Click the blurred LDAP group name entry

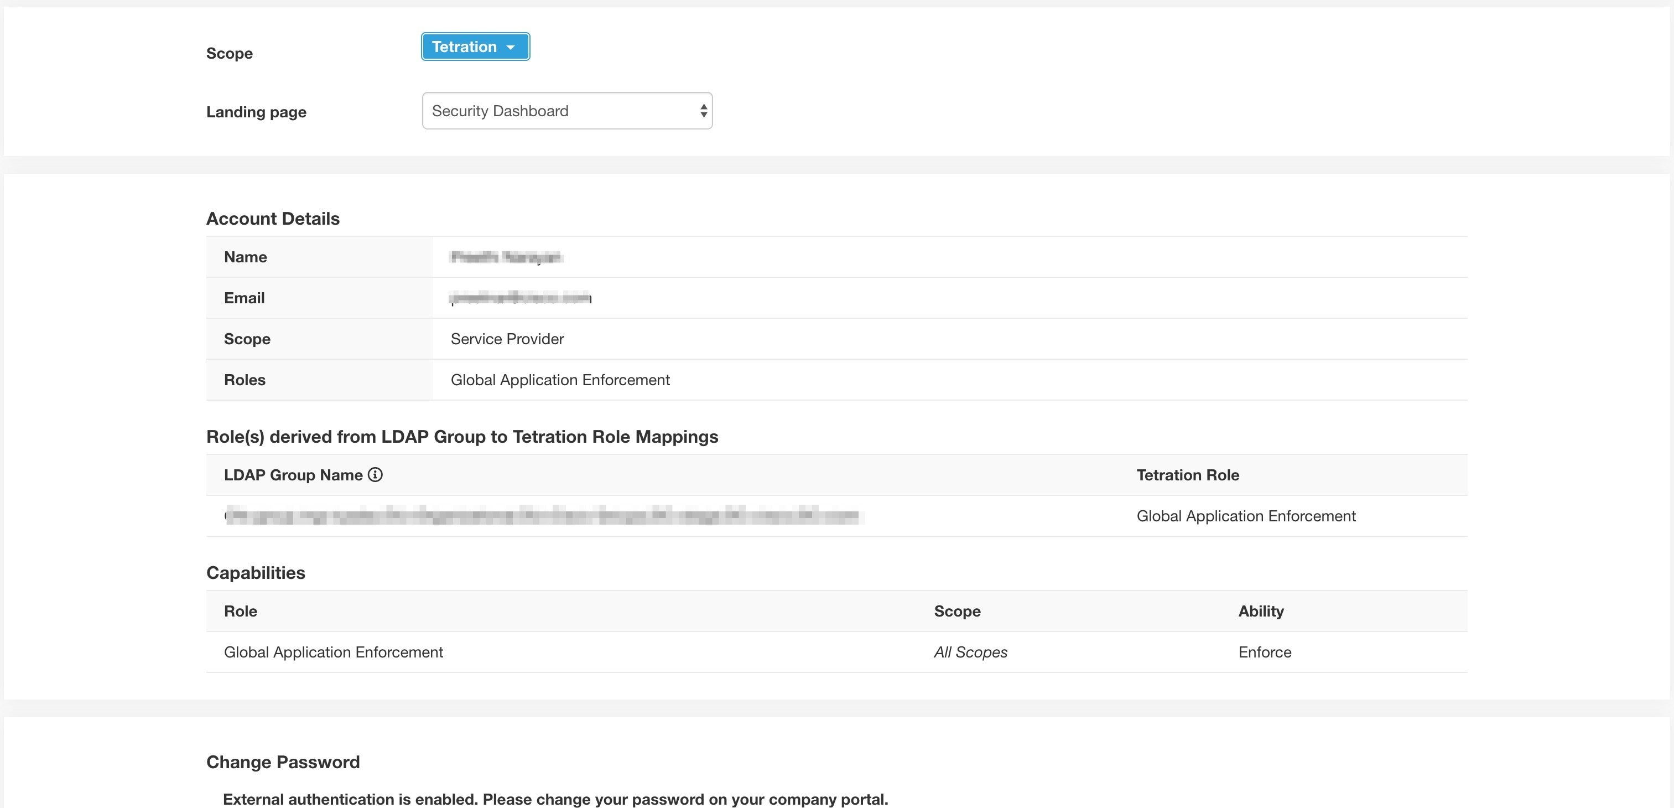click(x=543, y=515)
